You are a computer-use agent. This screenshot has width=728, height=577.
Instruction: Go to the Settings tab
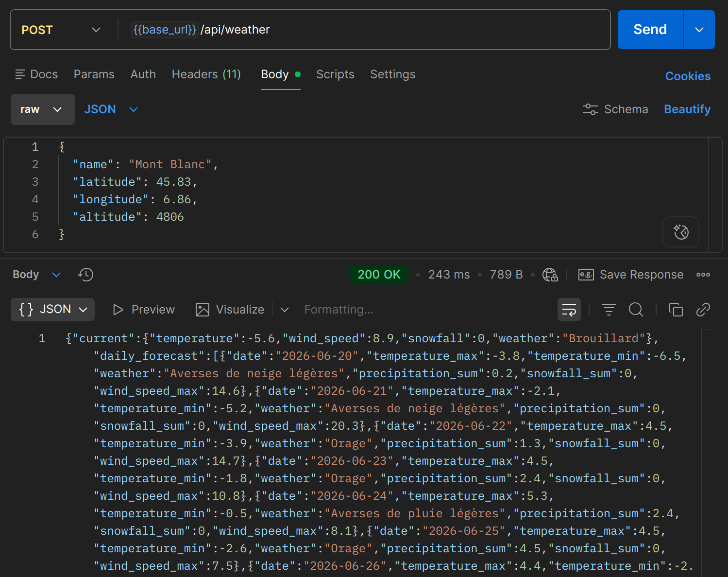393,74
